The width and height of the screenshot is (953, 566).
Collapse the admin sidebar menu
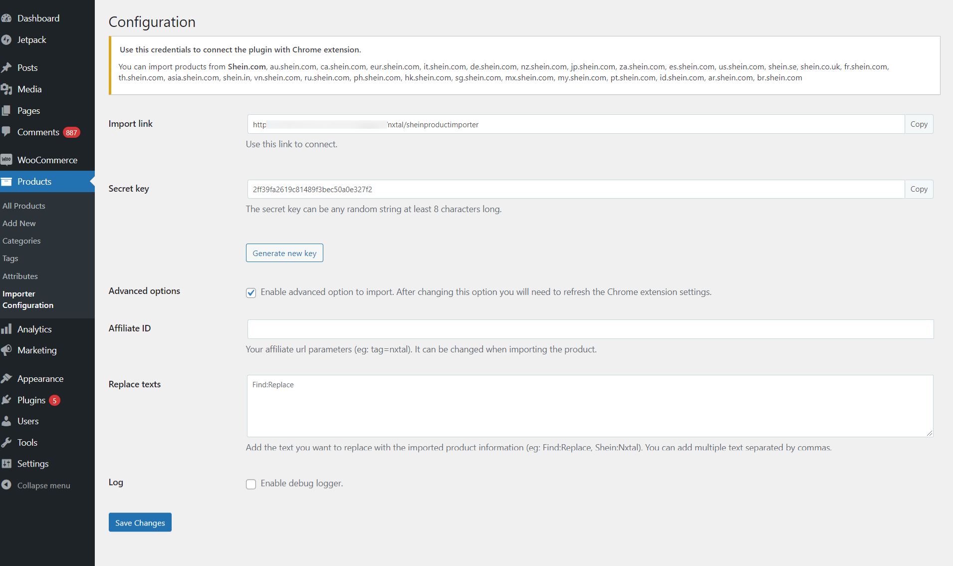click(x=43, y=485)
